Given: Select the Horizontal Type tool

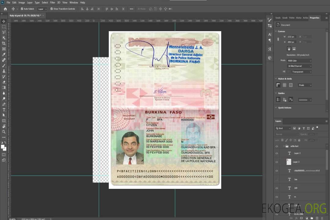Looking at the screenshot, I should [x=4, y=110].
